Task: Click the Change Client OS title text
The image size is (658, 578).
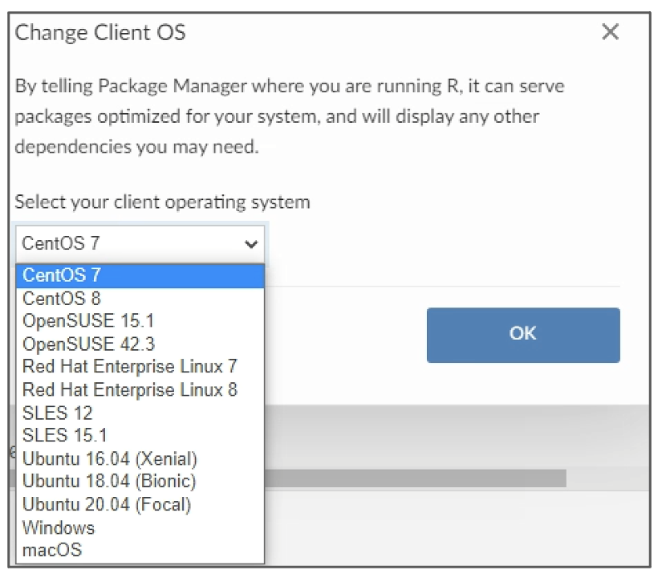Action: pos(100,33)
